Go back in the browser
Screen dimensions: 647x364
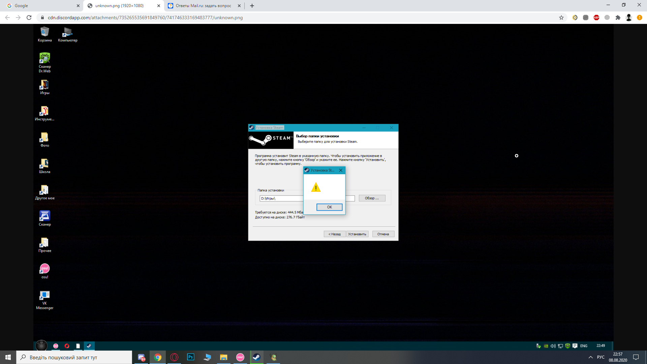7,18
